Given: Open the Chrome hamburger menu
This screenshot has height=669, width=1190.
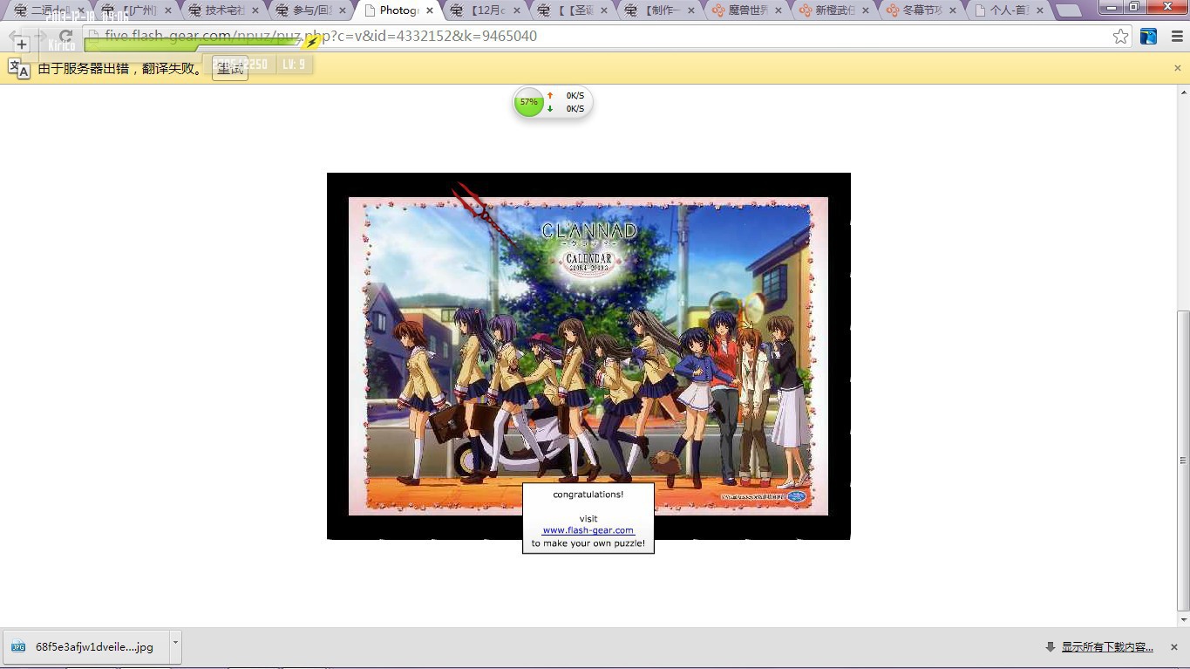Looking at the screenshot, I should coord(1176,37).
